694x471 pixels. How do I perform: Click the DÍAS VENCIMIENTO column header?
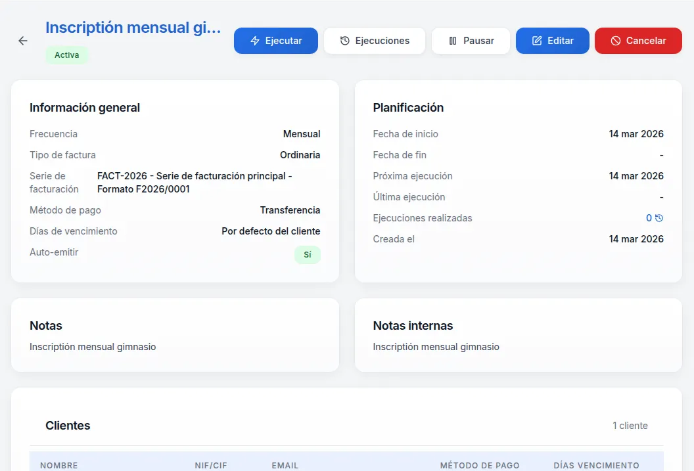click(596, 465)
